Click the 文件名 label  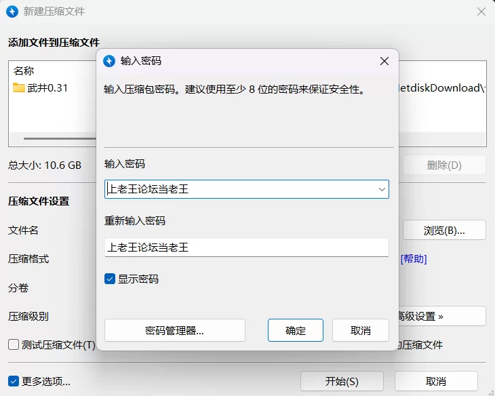point(23,231)
